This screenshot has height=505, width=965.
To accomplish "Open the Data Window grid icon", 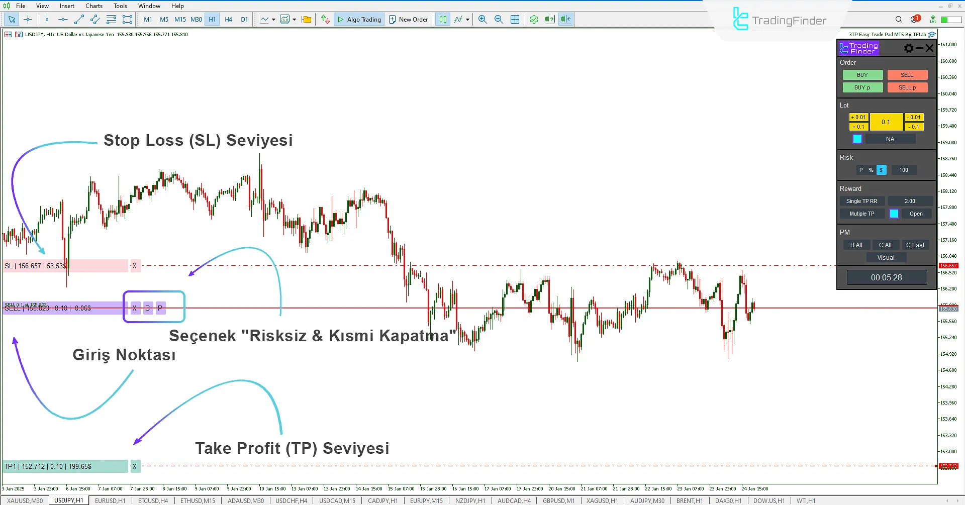I will coord(515,19).
